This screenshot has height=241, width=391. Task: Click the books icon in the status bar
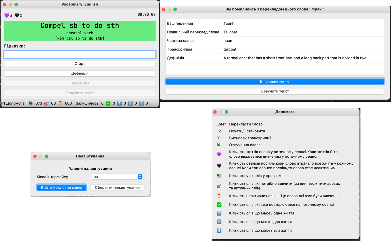[x=31, y=103]
